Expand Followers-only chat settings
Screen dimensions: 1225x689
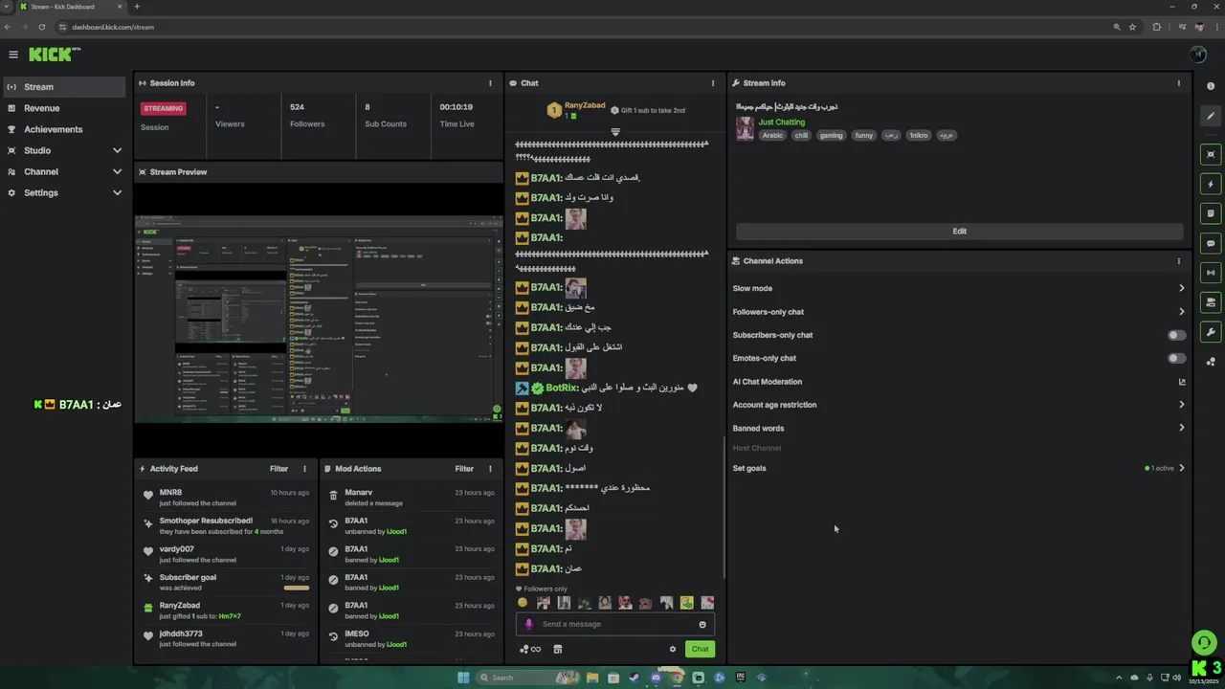click(1182, 312)
